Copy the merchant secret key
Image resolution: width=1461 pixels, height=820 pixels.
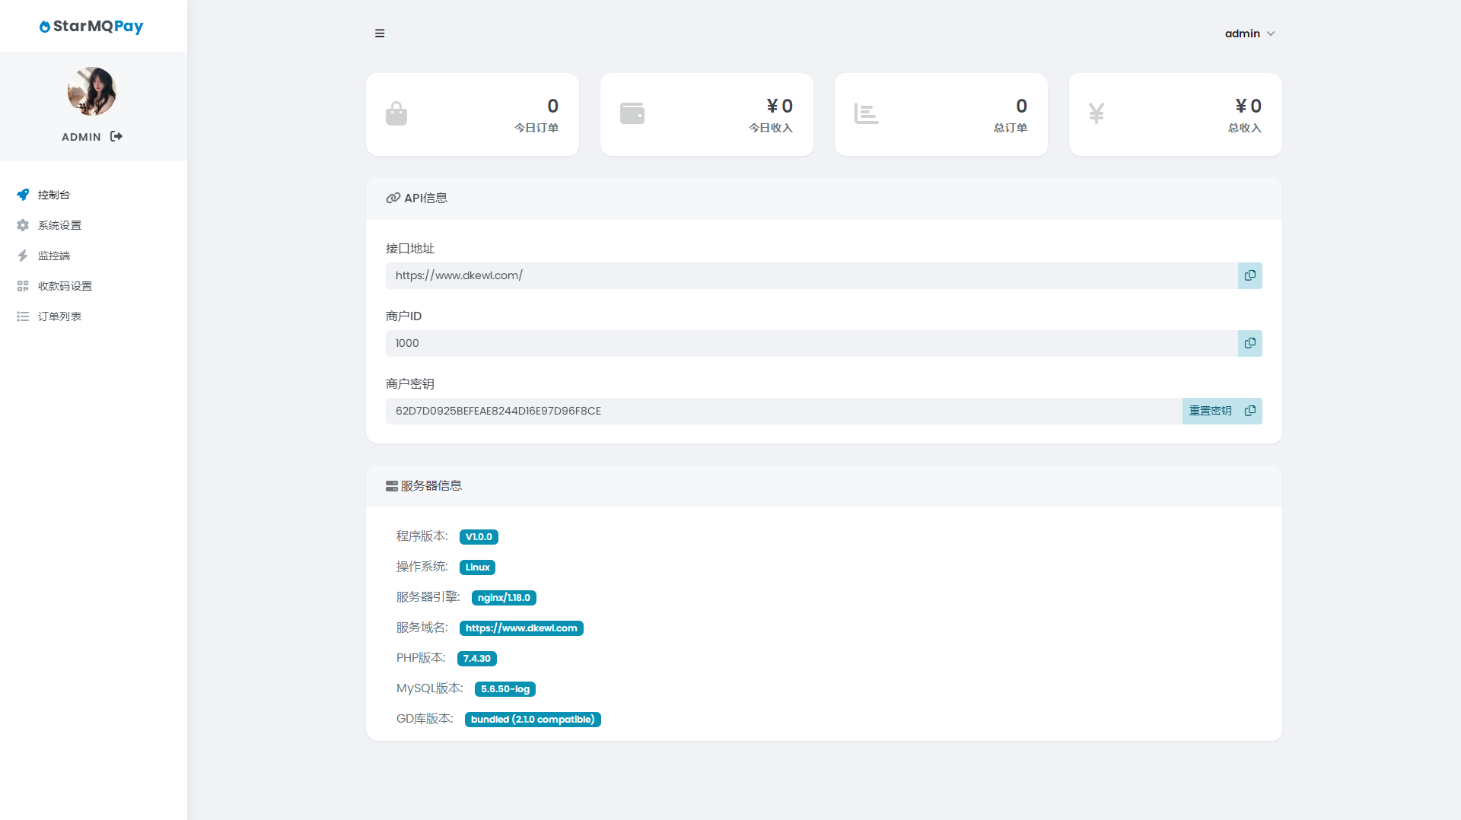[1249, 411]
